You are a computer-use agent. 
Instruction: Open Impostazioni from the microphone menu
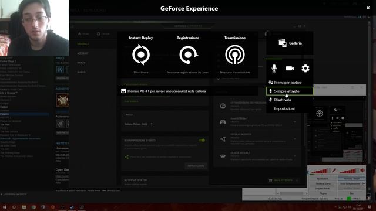point(290,108)
